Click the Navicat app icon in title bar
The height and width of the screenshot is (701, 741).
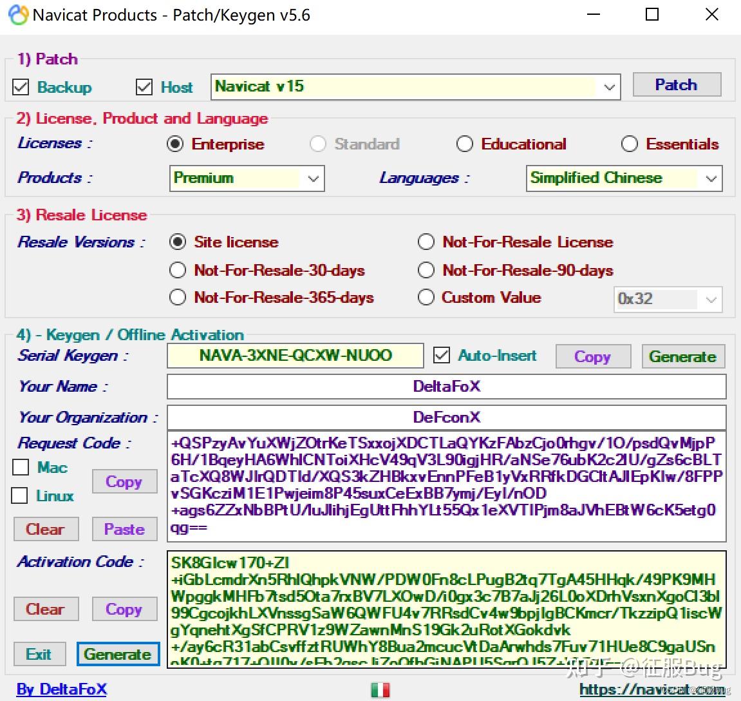(x=19, y=15)
